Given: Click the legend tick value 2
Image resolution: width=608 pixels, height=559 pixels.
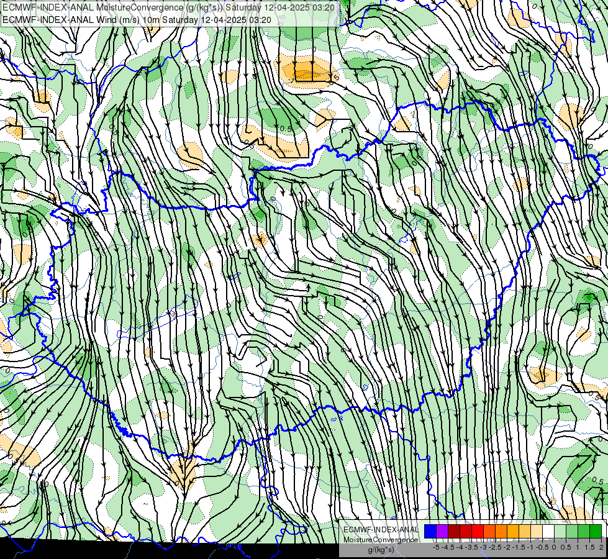Looking at the screenshot, I should click(601, 547).
